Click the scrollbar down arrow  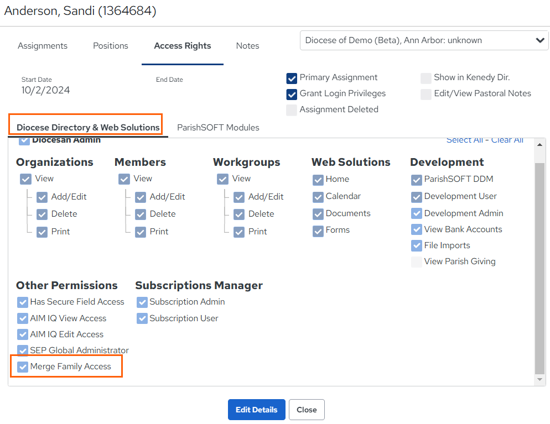coord(539,379)
